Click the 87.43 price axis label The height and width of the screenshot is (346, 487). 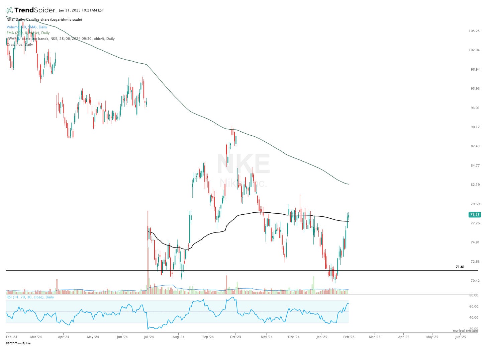pyautogui.click(x=475, y=146)
